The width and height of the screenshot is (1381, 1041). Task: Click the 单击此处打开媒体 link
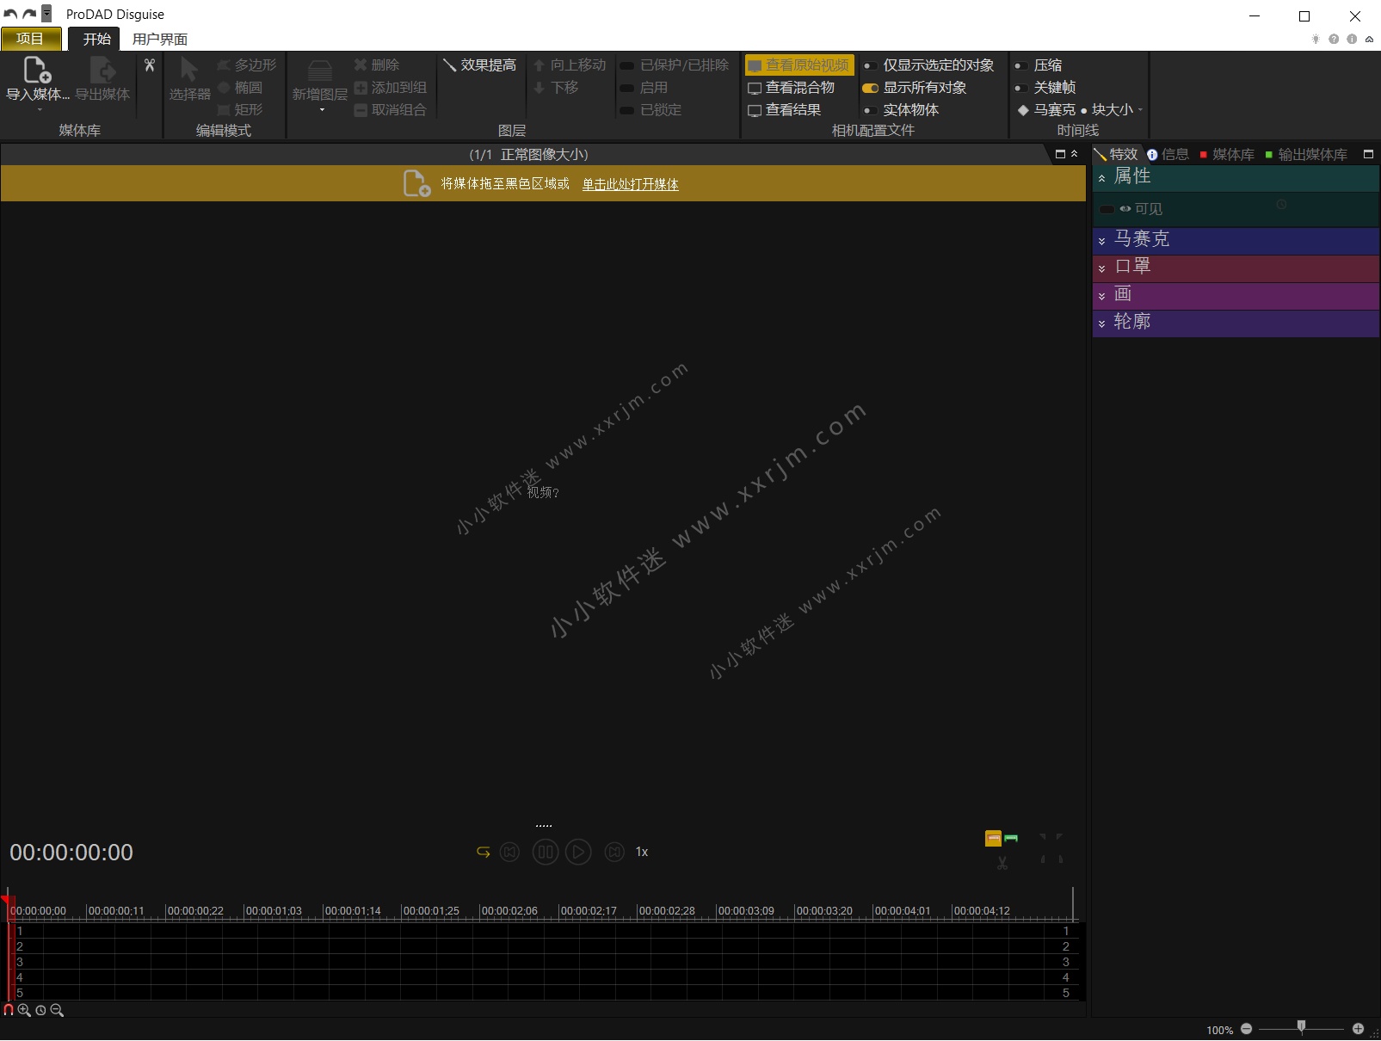(x=630, y=184)
